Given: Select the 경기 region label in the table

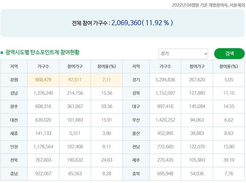Looking at the screenshot, I should 136,80.
